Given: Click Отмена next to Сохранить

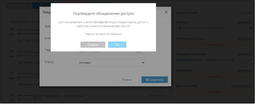Looking at the screenshot, I should (x=126, y=80).
